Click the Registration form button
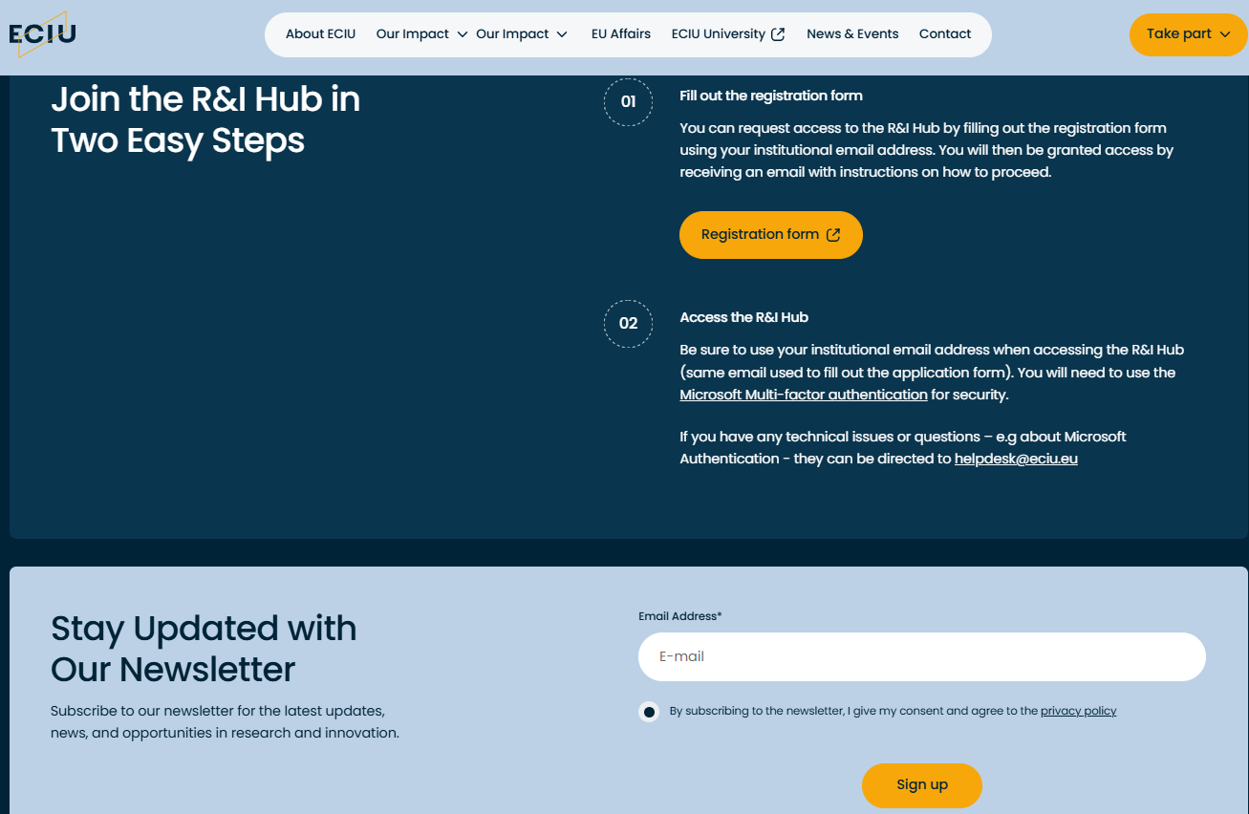1249x814 pixels. click(771, 235)
